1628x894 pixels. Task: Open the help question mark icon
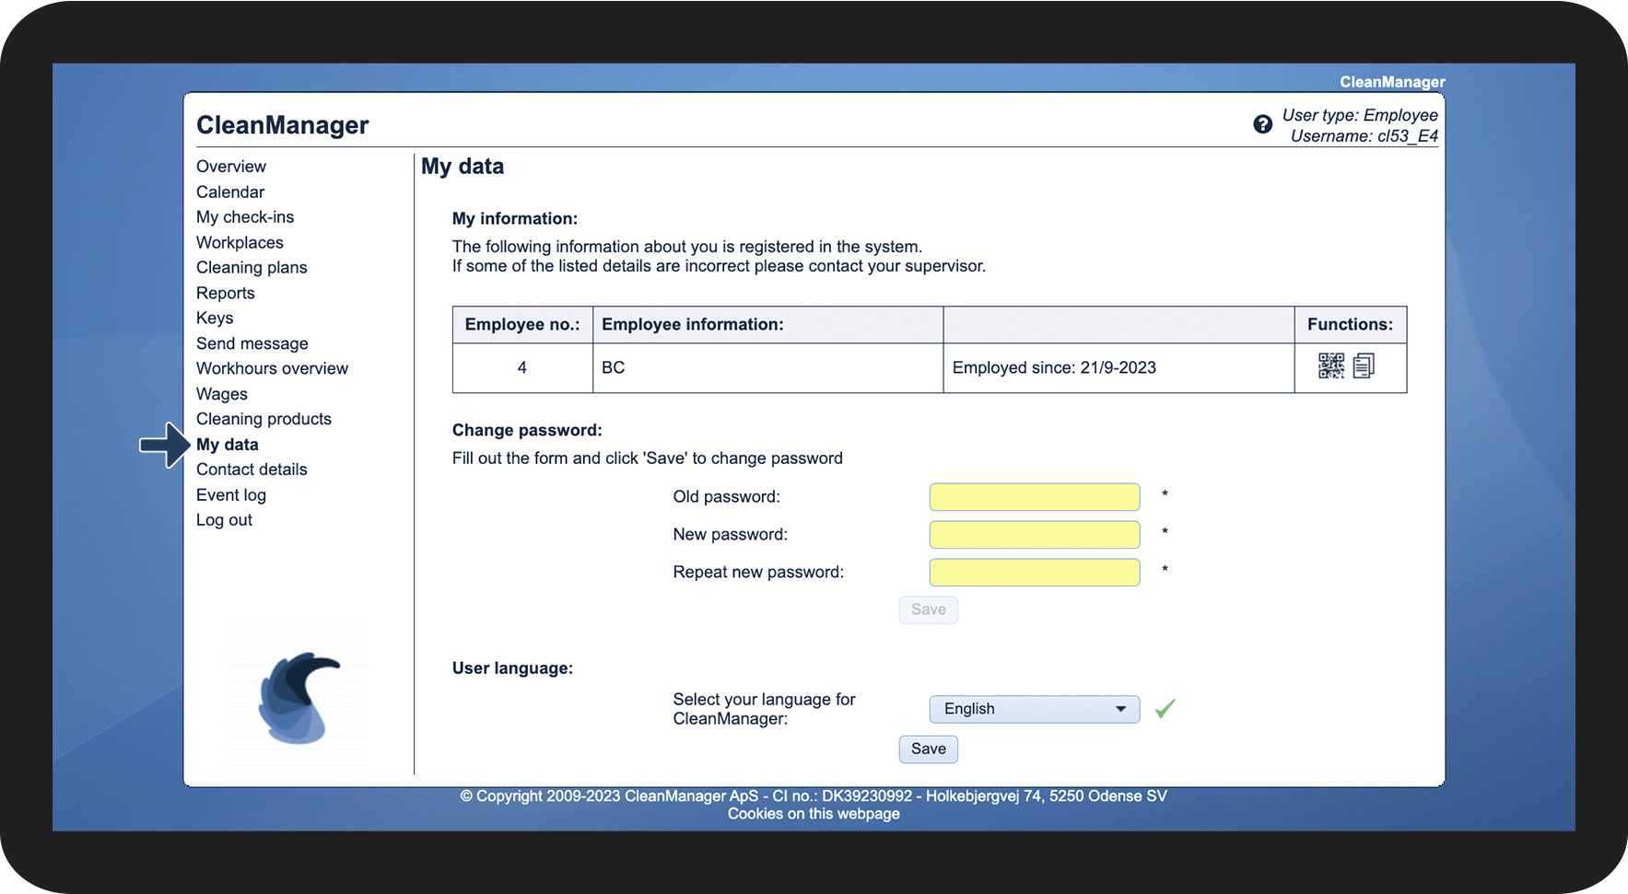click(1262, 124)
